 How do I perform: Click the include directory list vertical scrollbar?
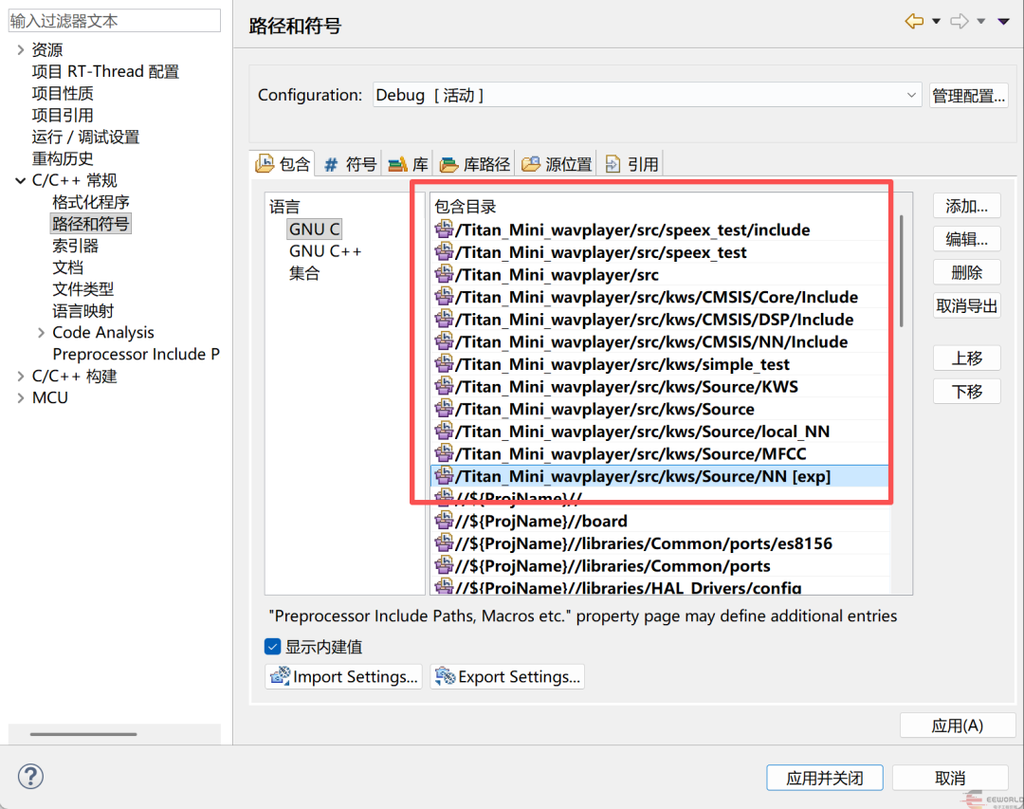tap(902, 270)
